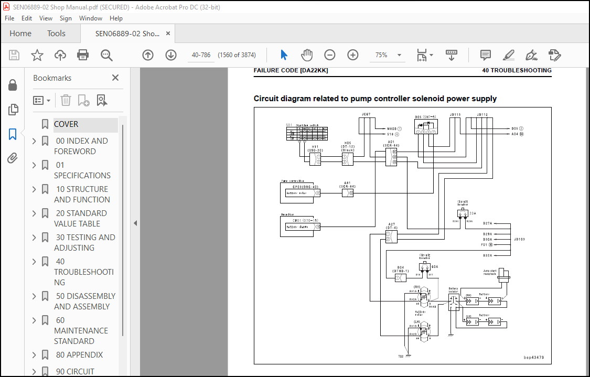Open the 01 SPECIFICATIONS bookmark

[82, 170]
